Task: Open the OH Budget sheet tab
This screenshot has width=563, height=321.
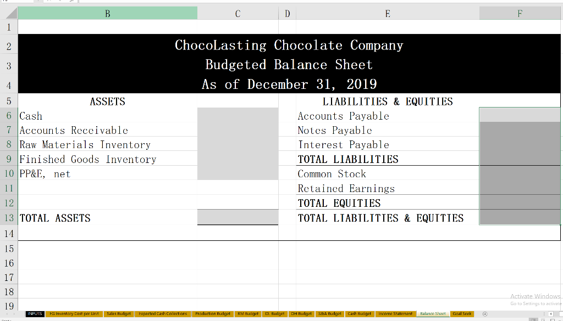Action: (301, 314)
